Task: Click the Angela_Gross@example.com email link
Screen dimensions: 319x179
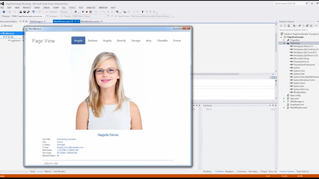Action: click(x=70, y=147)
